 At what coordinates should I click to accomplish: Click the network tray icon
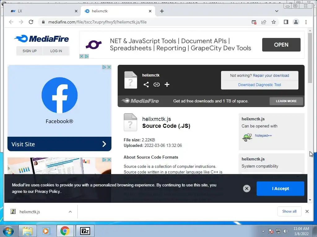tap(278, 231)
